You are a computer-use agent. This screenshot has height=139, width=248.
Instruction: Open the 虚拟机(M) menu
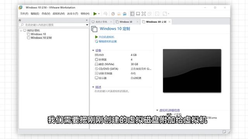(59, 14)
